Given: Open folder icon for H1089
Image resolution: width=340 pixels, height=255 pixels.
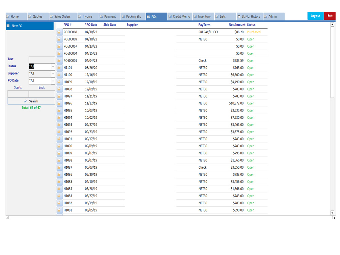Looking at the screenshot, I should pos(59,153).
